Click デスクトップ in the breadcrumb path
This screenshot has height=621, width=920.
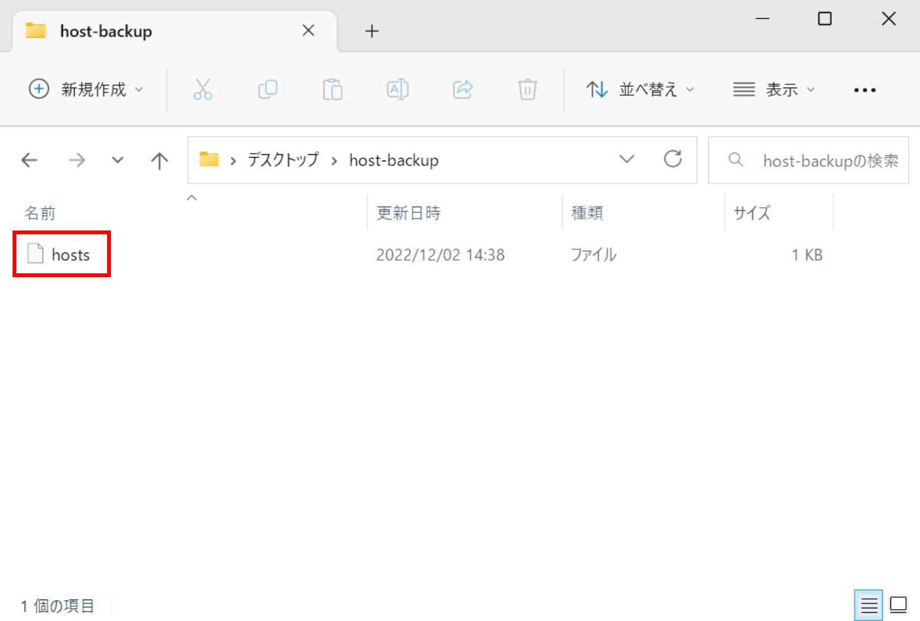[283, 160]
